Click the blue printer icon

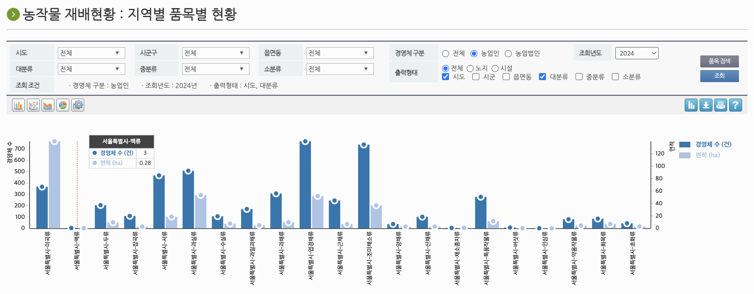pyautogui.click(x=720, y=105)
